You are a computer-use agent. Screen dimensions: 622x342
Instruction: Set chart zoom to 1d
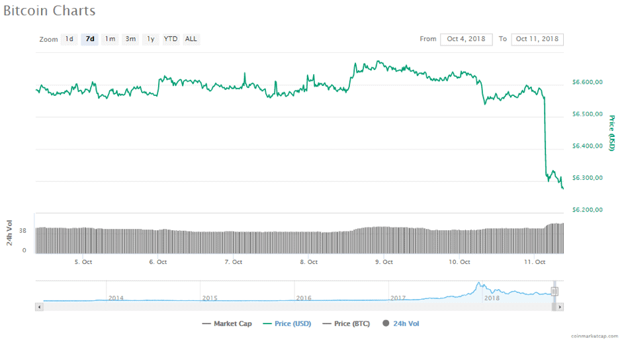pyautogui.click(x=69, y=39)
